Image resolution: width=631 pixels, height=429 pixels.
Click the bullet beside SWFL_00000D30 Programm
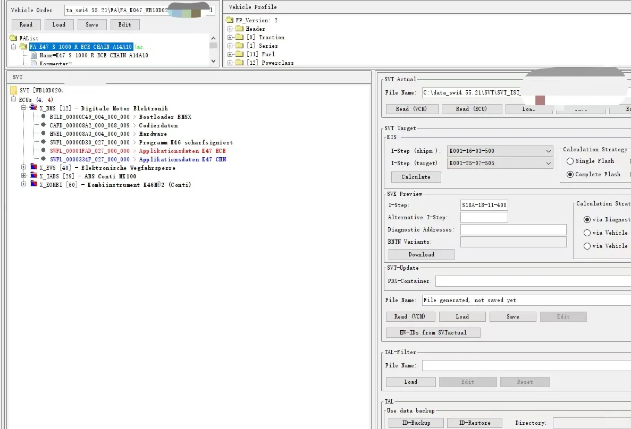[x=43, y=142]
